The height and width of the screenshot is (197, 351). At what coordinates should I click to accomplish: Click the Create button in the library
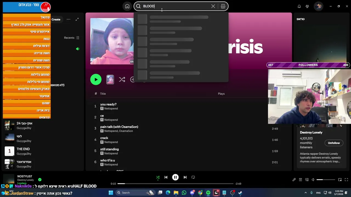click(x=56, y=19)
